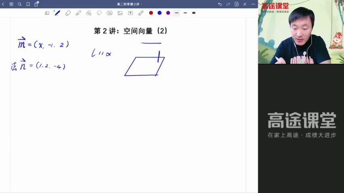This screenshot has width=344, height=193.
Task: Choose the red pen color
Action: pyautogui.click(x=151, y=13)
